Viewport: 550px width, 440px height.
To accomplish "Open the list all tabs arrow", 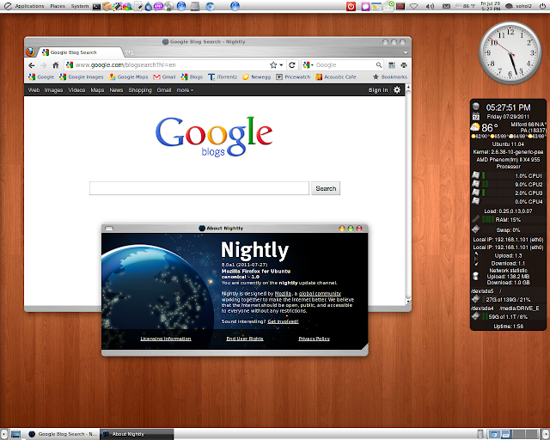I will click(406, 52).
